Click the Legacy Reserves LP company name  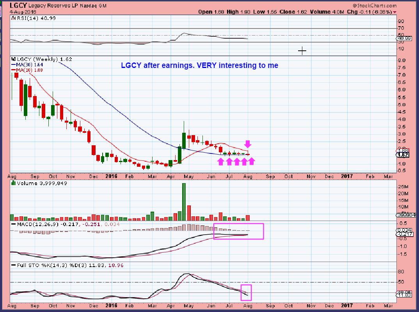[53, 5]
